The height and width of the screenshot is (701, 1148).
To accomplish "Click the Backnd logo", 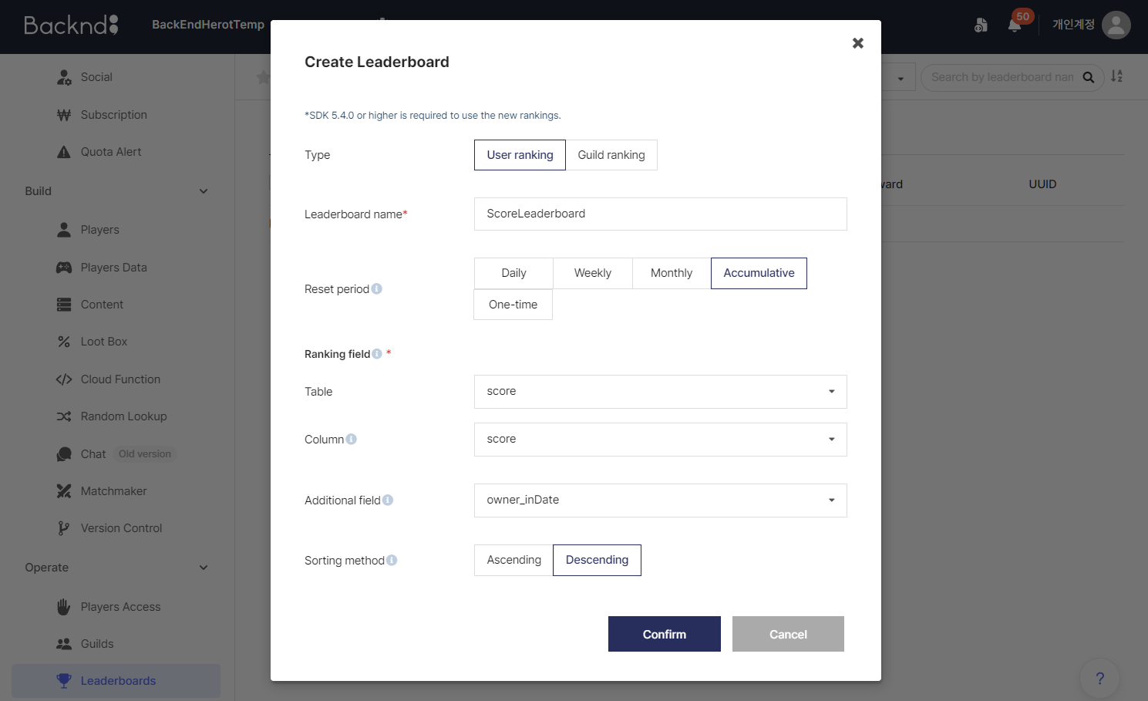I will [72, 25].
